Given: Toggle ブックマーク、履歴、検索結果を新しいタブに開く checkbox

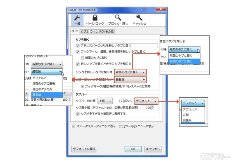Looking at the screenshot, I should click(78, 52).
